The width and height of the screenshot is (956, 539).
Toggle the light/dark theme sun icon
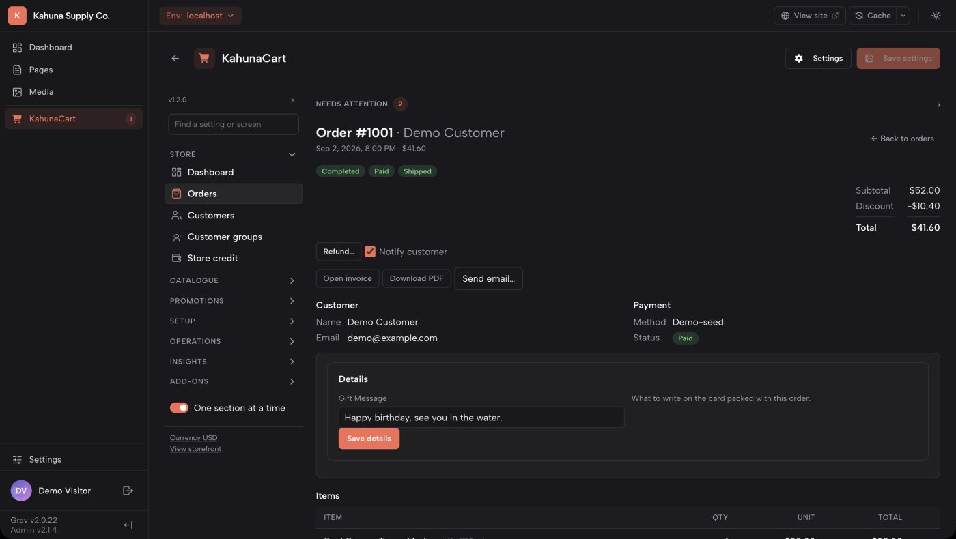pyautogui.click(x=936, y=16)
